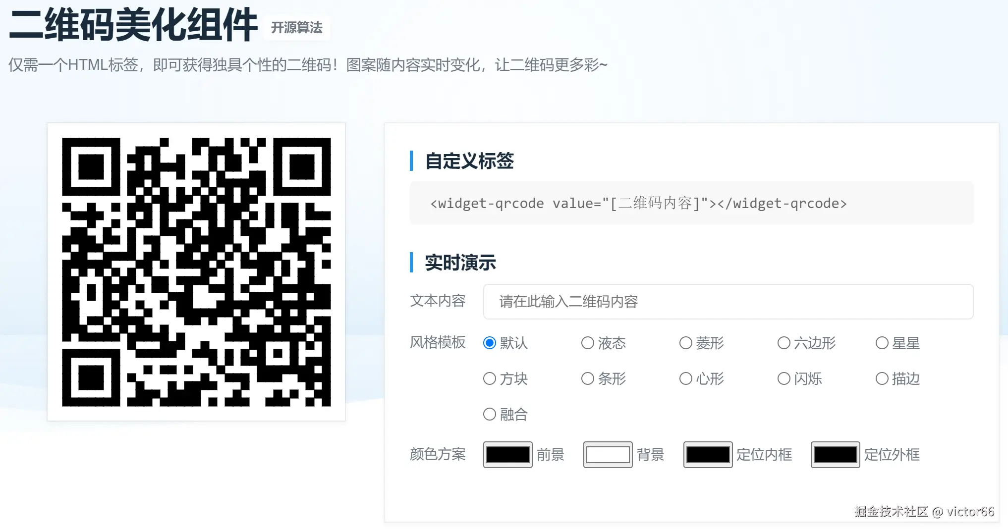Screen dimensions: 1008x532
Task: Click the generated QR code image
Action: 196,272
